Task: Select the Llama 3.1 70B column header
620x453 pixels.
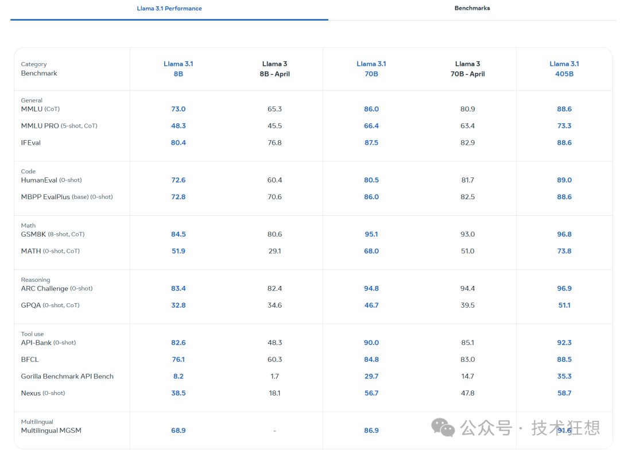Action: (x=371, y=69)
